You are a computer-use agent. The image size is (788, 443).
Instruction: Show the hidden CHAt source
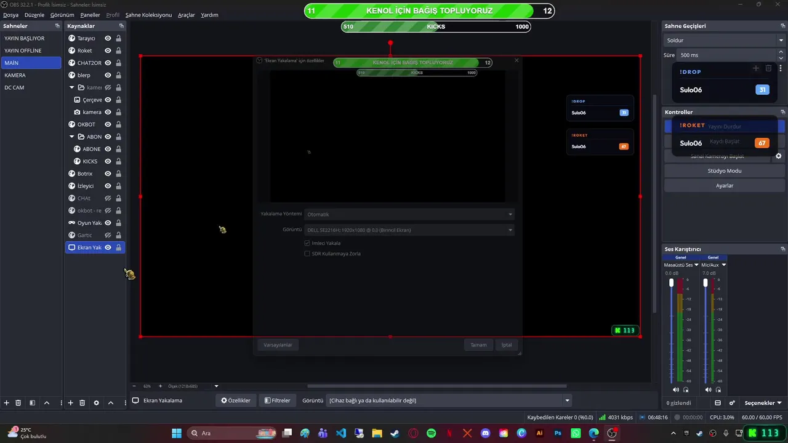click(108, 198)
